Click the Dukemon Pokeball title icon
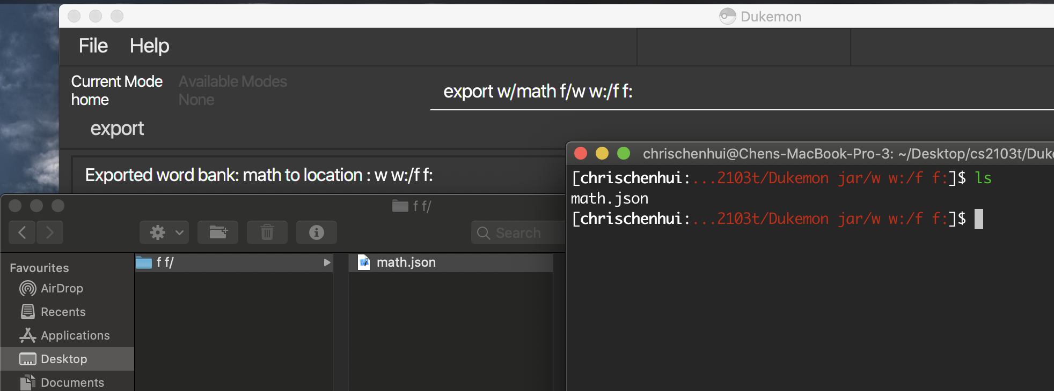This screenshot has width=1054, height=391. pos(727,17)
